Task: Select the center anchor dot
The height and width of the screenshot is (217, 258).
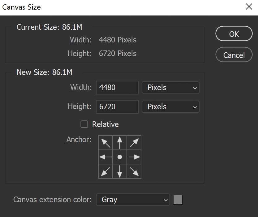Action: [x=120, y=157]
